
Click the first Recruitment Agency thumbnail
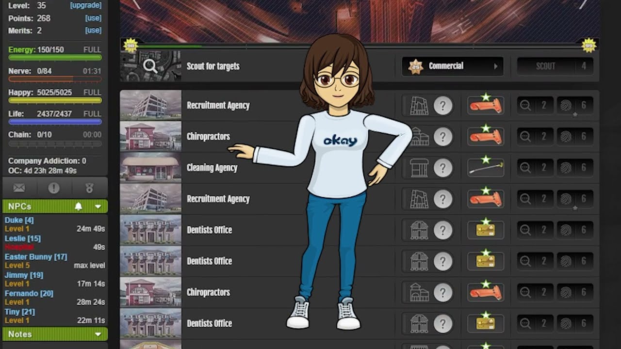pos(150,105)
